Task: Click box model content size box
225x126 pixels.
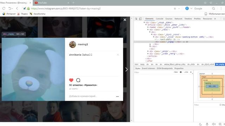Action: tap(212, 86)
